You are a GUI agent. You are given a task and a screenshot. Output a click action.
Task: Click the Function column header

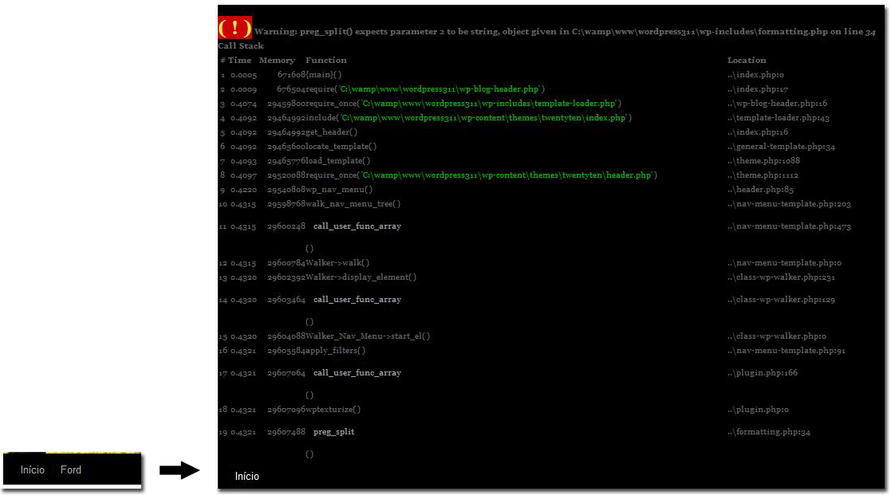326,60
